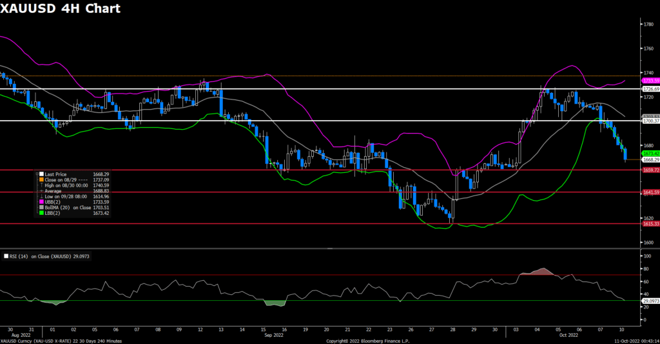Click the divider handle between price and RSI panels
The image size is (660, 344).
tap(330, 248)
